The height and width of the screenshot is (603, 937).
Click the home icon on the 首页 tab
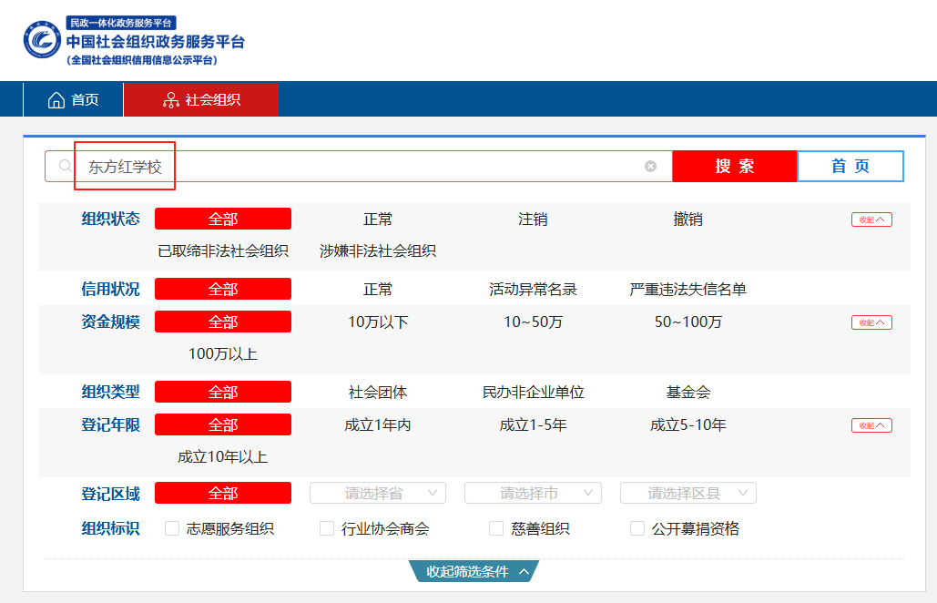coord(56,98)
